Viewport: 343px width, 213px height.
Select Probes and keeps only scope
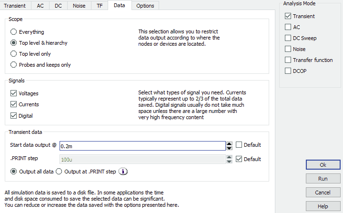coord(14,65)
